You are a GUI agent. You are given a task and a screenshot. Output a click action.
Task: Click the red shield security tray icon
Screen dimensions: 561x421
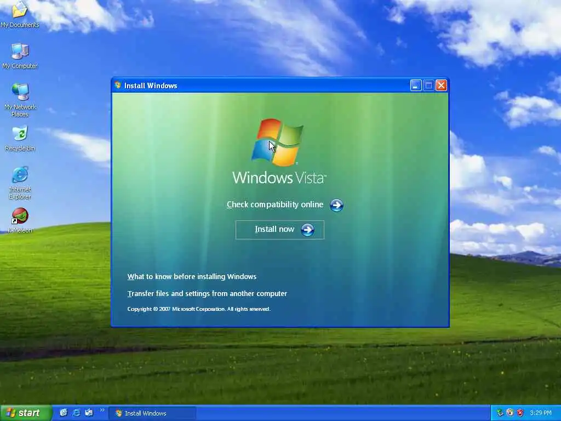[520, 413]
